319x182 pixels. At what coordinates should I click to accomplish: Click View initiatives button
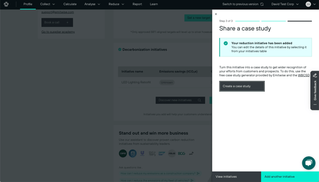pyautogui.click(x=237, y=177)
